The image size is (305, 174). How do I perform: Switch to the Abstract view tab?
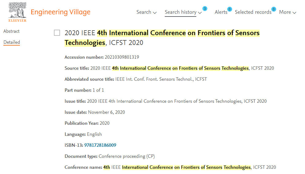(11, 31)
